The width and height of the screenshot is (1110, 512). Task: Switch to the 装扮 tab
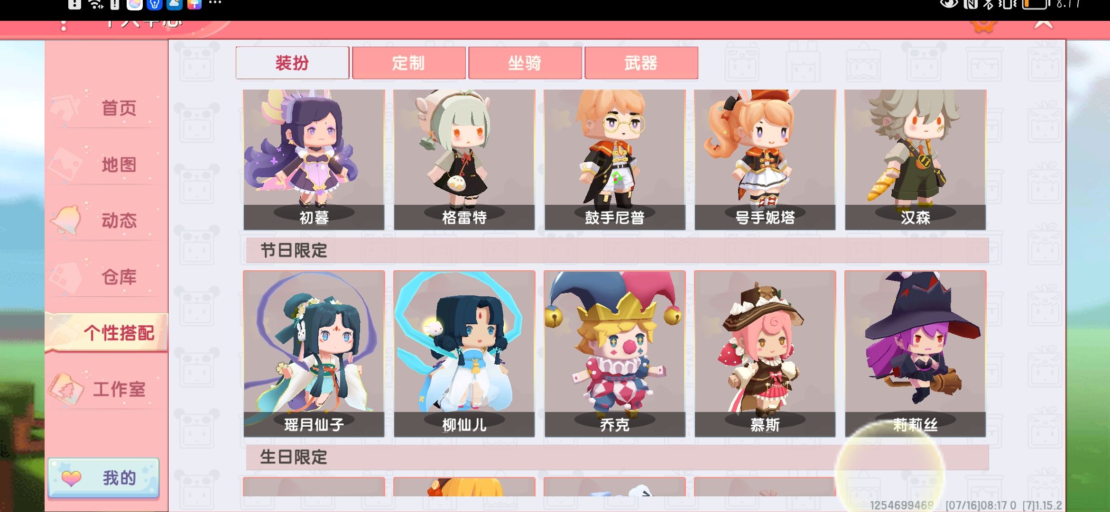pyautogui.click(x=292, y=63)
